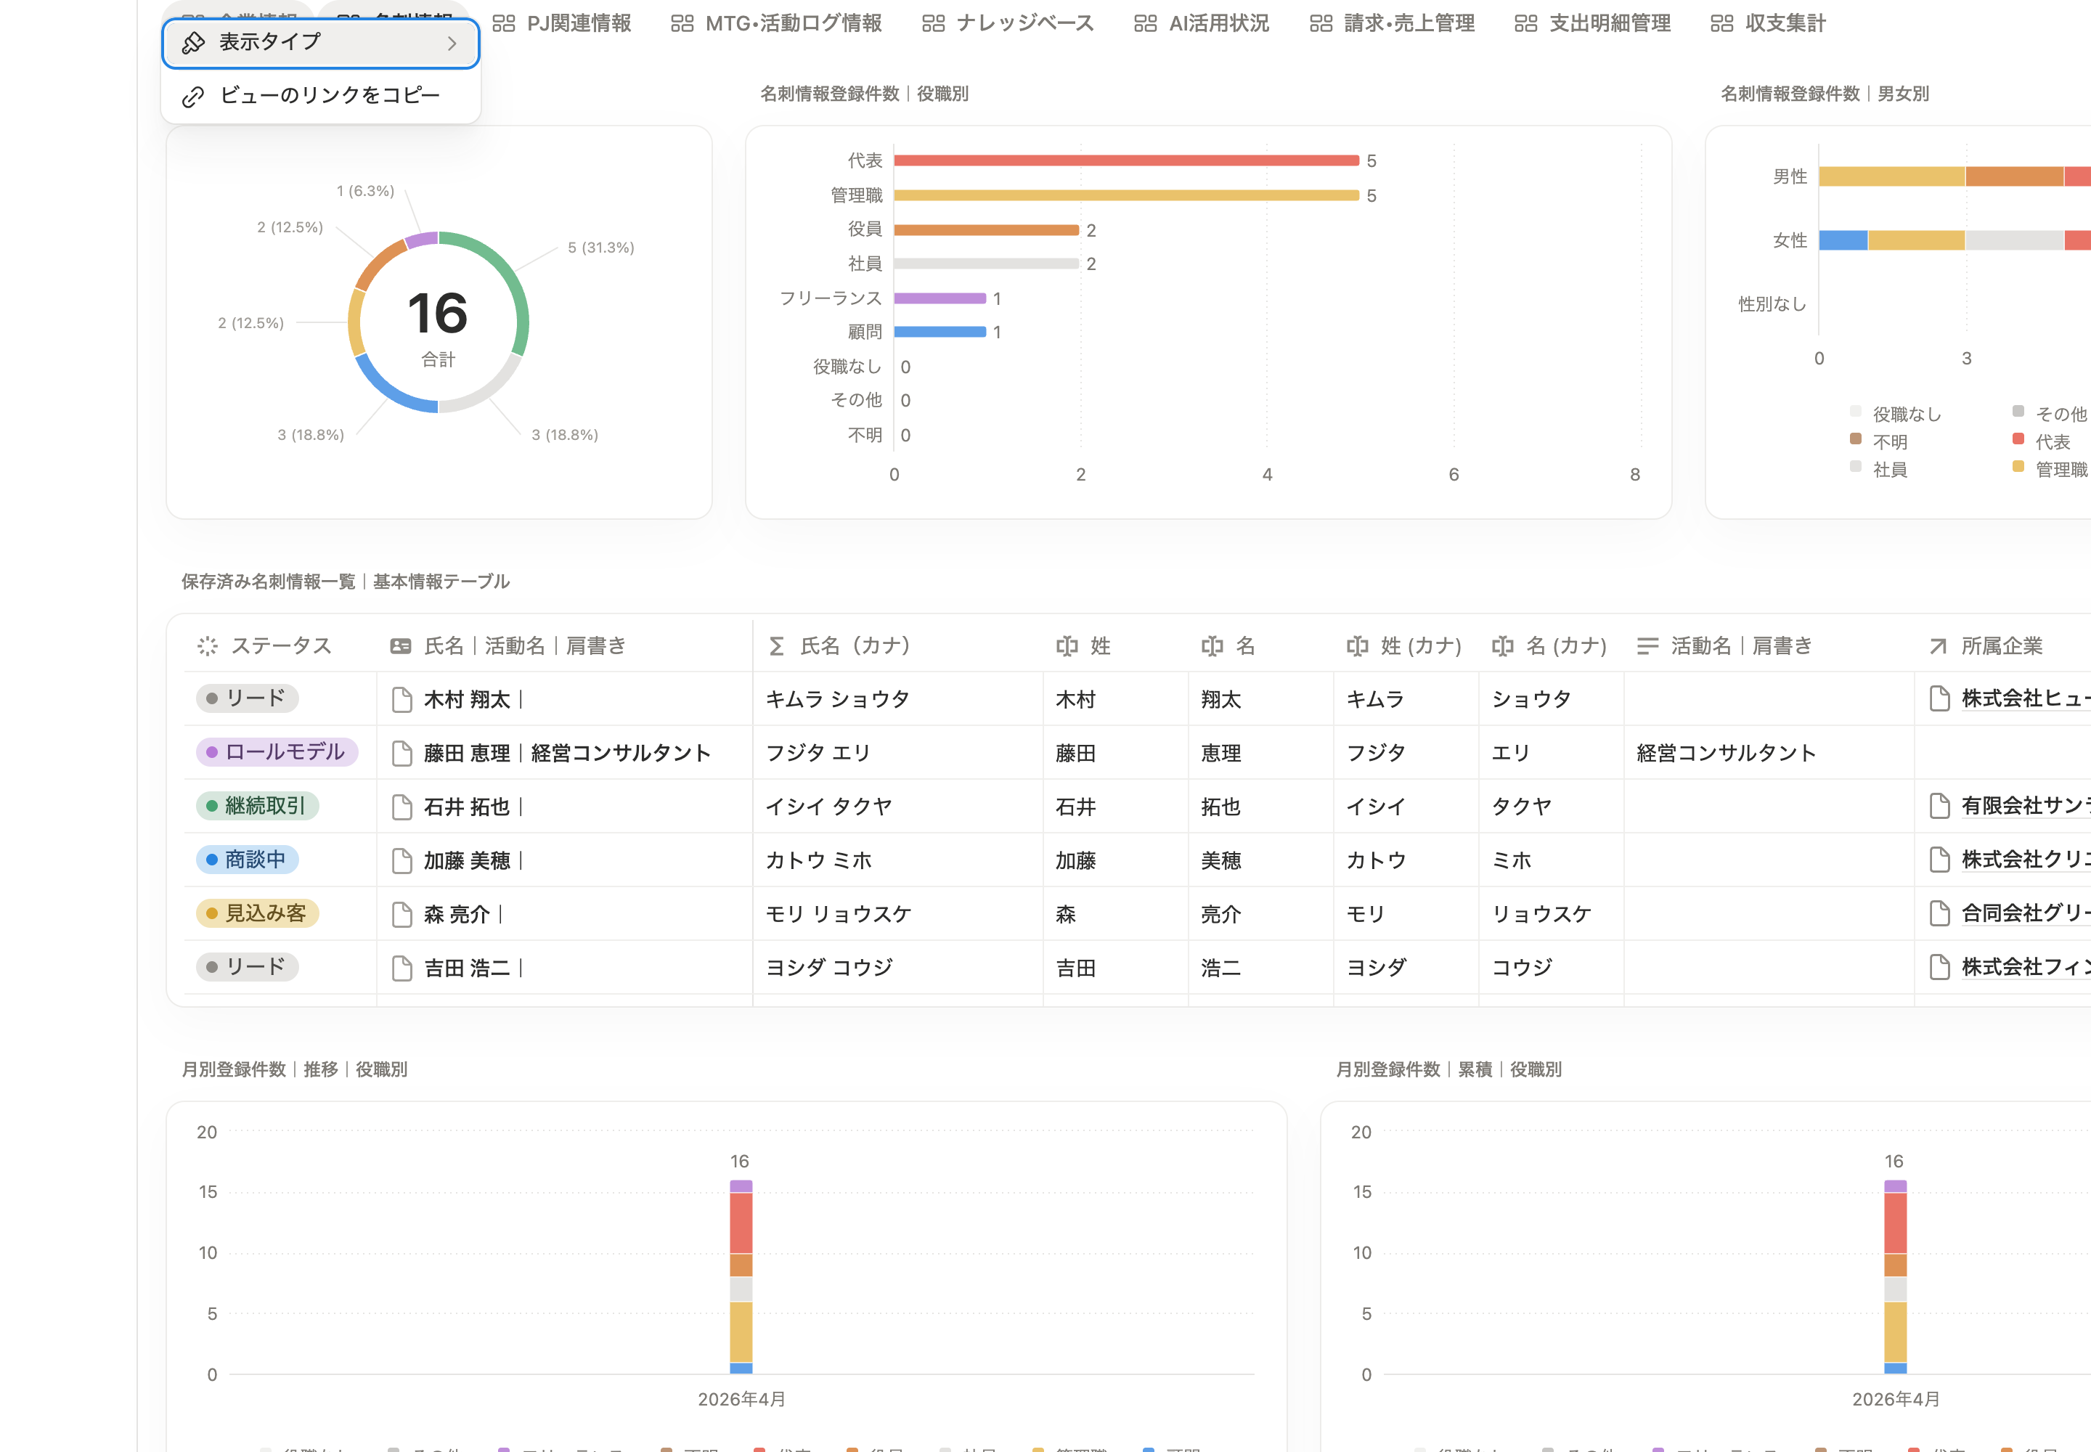The height and width of the screenshot is (1452, 2091).
Task: Click the property icon beside 姓 (カナ) header
Action: tap(1358, 646)
